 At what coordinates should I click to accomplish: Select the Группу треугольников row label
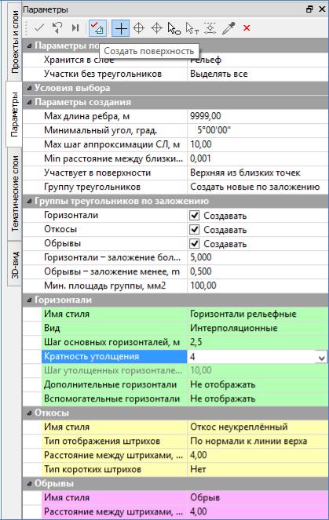[93, 187]
